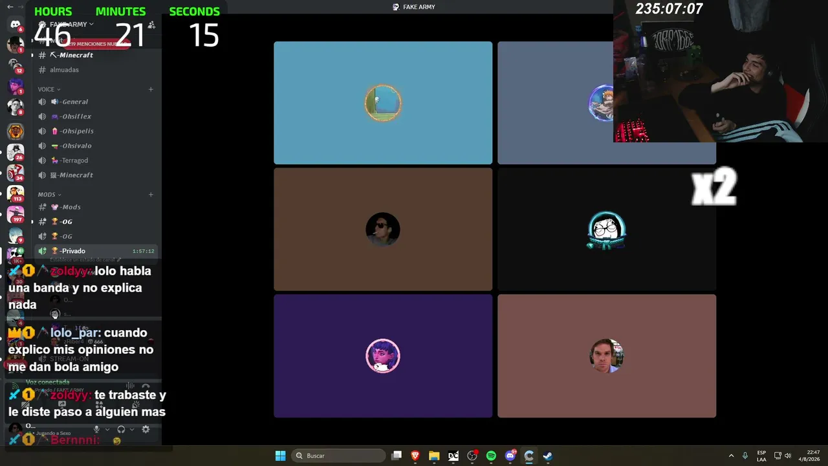Select the brown tile with sunglasses avatar
Viewport: 828px width, 466px height.
click(383, 229)
